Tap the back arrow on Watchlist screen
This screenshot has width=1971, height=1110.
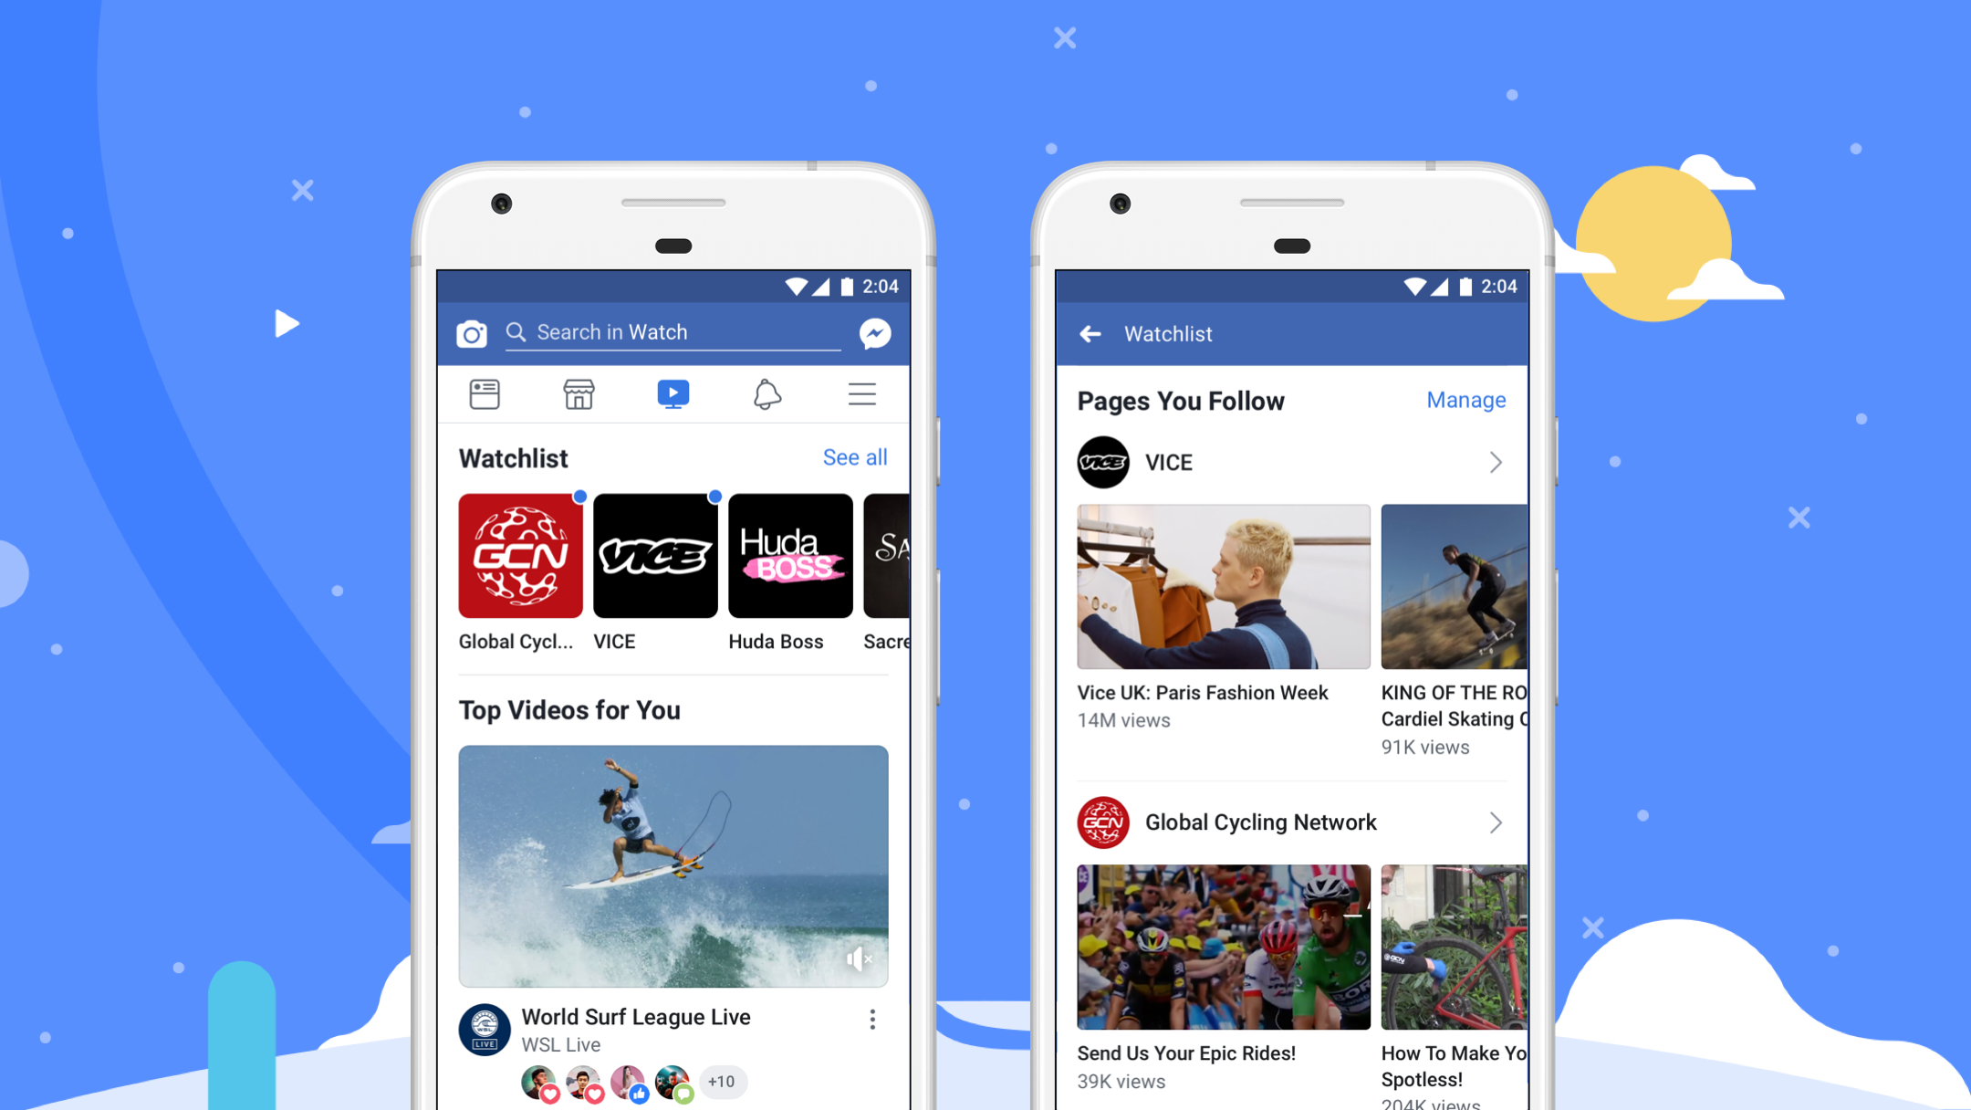[1091, 334]
